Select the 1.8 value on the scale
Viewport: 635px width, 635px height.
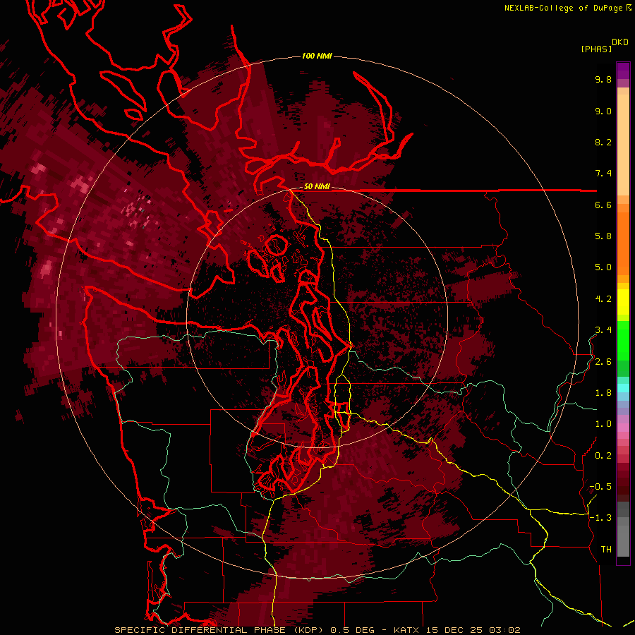coord(603,393)
